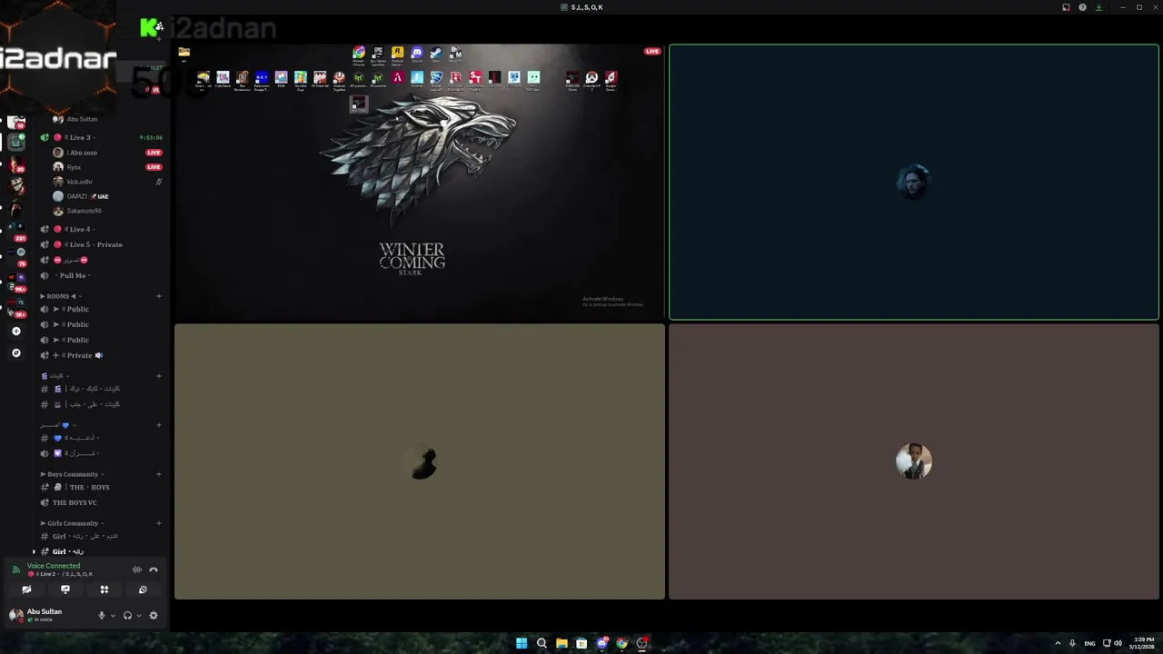
Task: Turn on camera in voice panel
Action: click(x=26, y=590)
